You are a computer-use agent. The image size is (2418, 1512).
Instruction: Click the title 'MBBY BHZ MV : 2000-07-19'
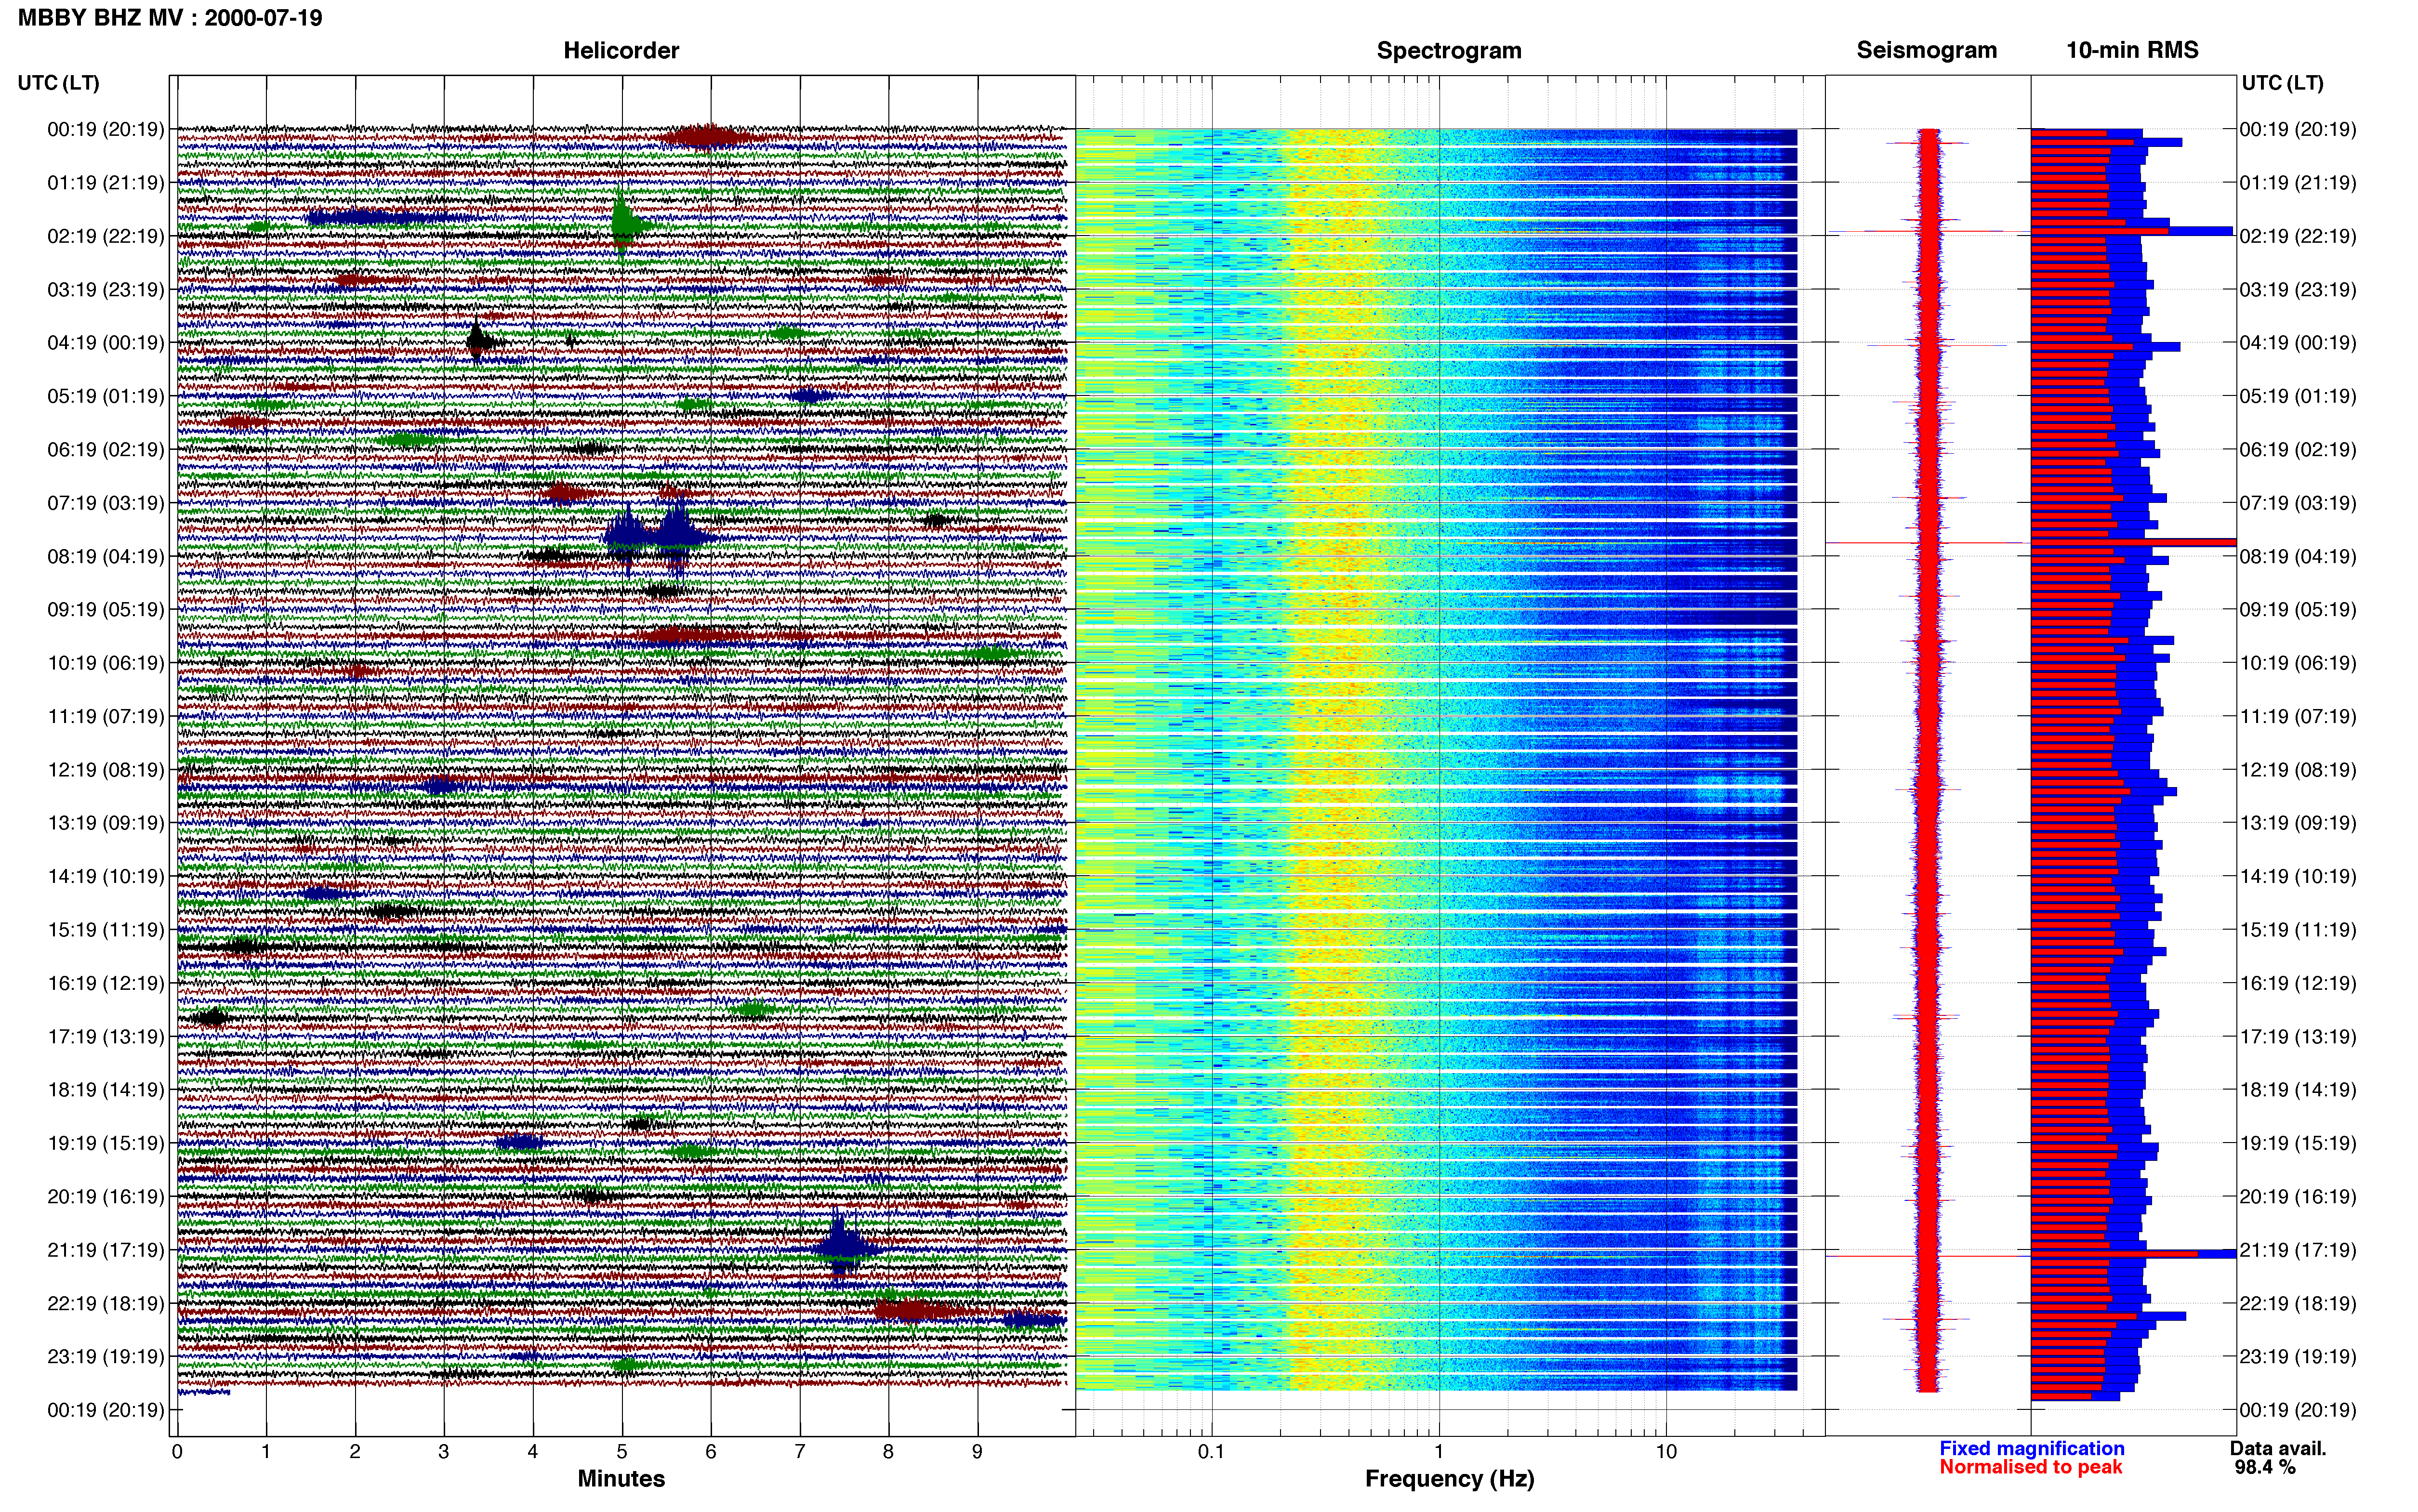(170, 17)
